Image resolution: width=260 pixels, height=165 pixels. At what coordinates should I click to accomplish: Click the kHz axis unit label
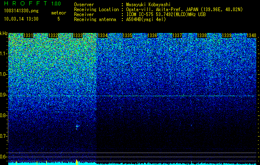4,33
